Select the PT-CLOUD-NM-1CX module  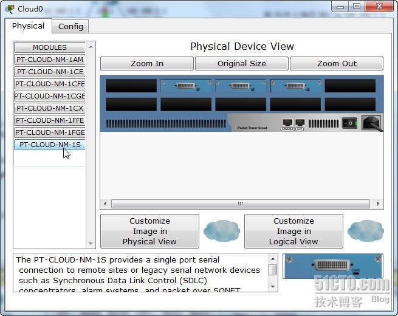click(50, 108)
